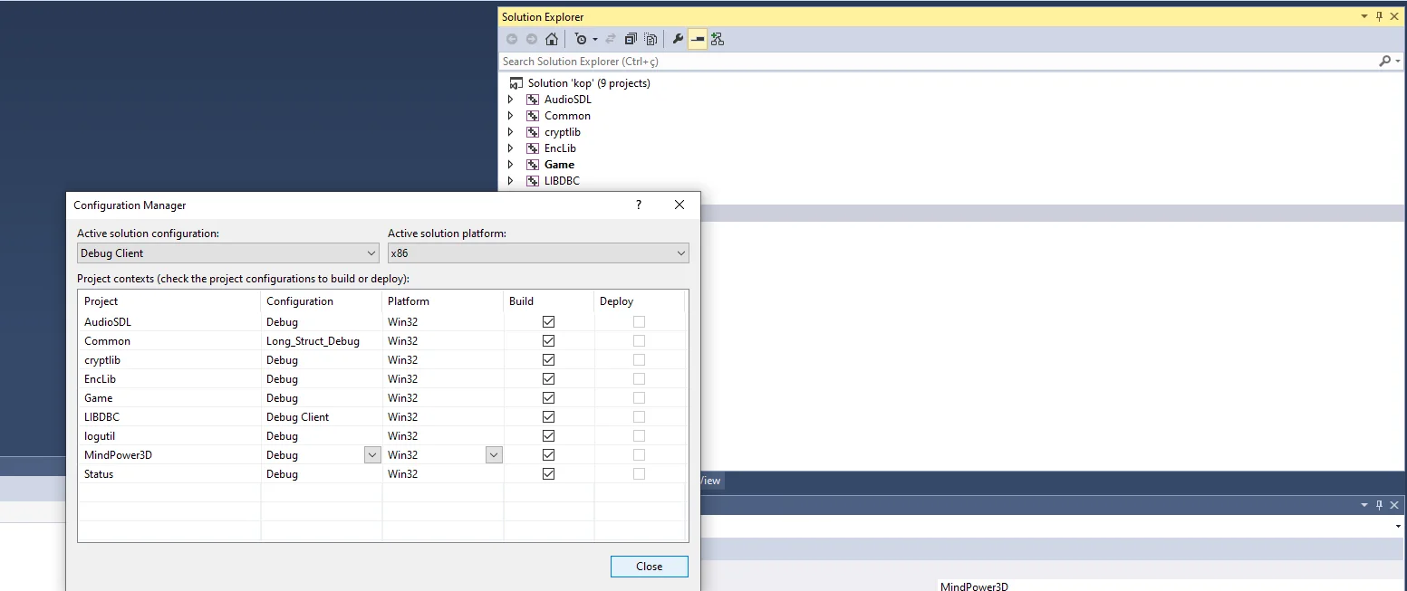Toggle the Build checkbox for Status
This screenshot has height=591, width=1407.
[x=548, y=474]
